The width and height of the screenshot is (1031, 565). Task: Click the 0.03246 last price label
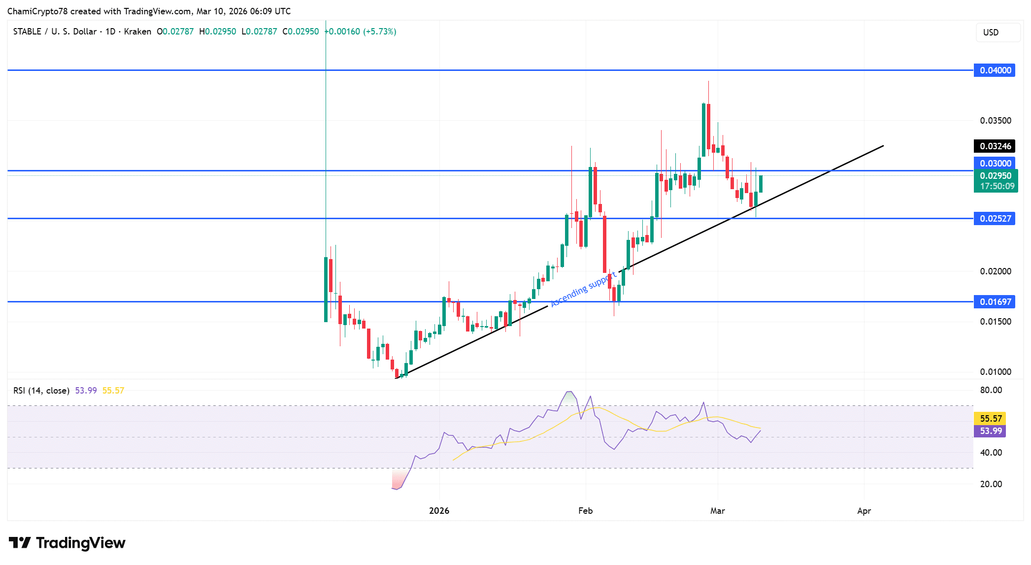pyautogui.click(x=994, y=146)
